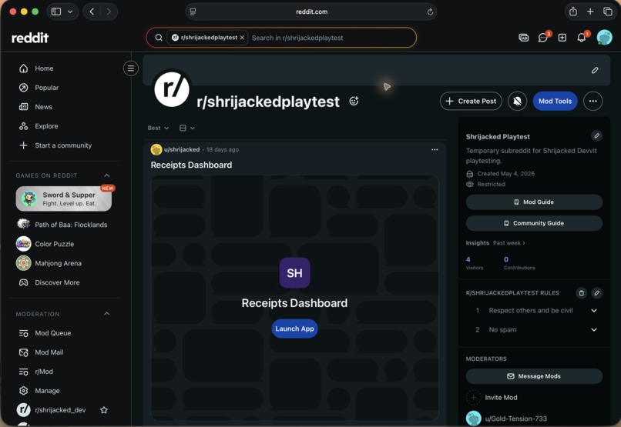Open the Reddit home logo
Viewport: 621px width, 427px height.
[x=30, y=38]
